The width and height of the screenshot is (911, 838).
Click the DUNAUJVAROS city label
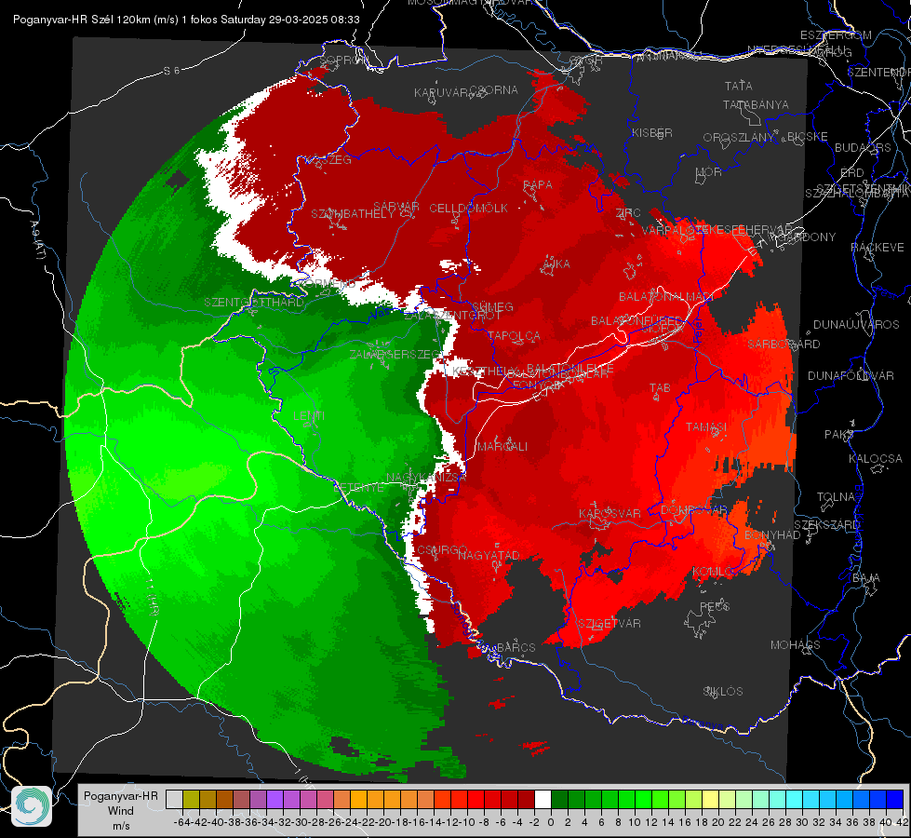[x=856, y=325]
